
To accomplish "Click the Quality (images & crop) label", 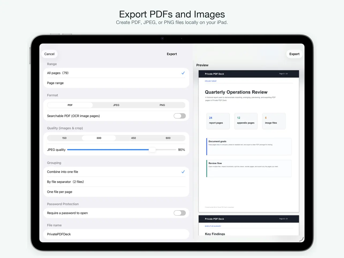I will (x=65, y=128).
